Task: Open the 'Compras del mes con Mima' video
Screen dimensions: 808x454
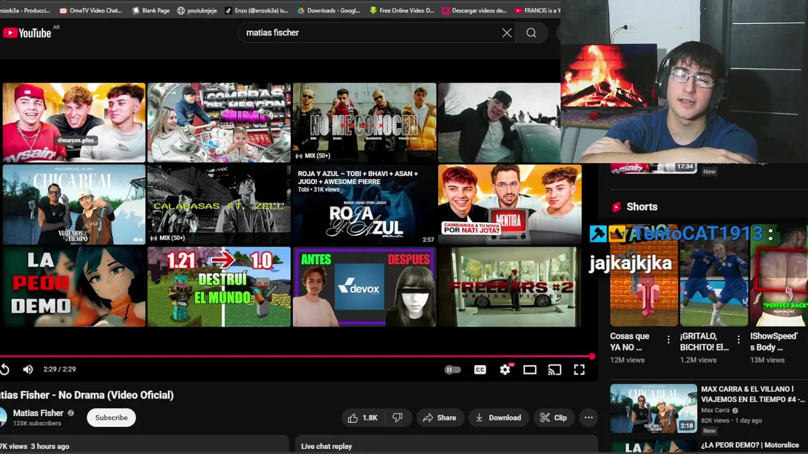Action: [219, 122]
